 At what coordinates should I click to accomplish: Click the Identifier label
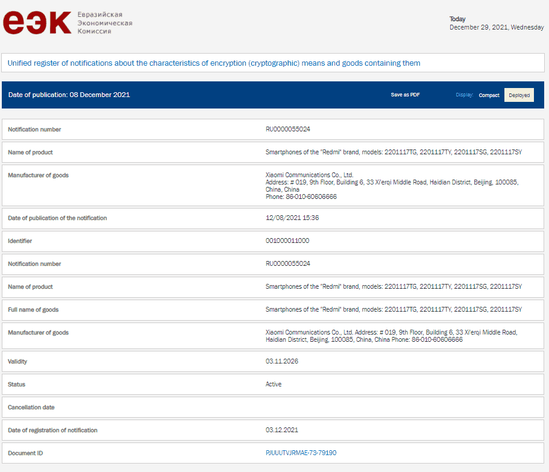coord(20,241)
